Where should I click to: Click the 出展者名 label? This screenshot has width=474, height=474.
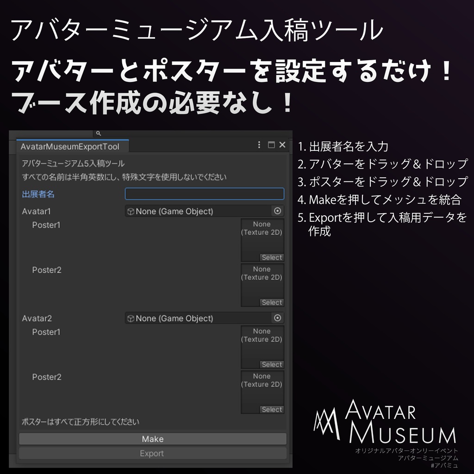(38, 194)
